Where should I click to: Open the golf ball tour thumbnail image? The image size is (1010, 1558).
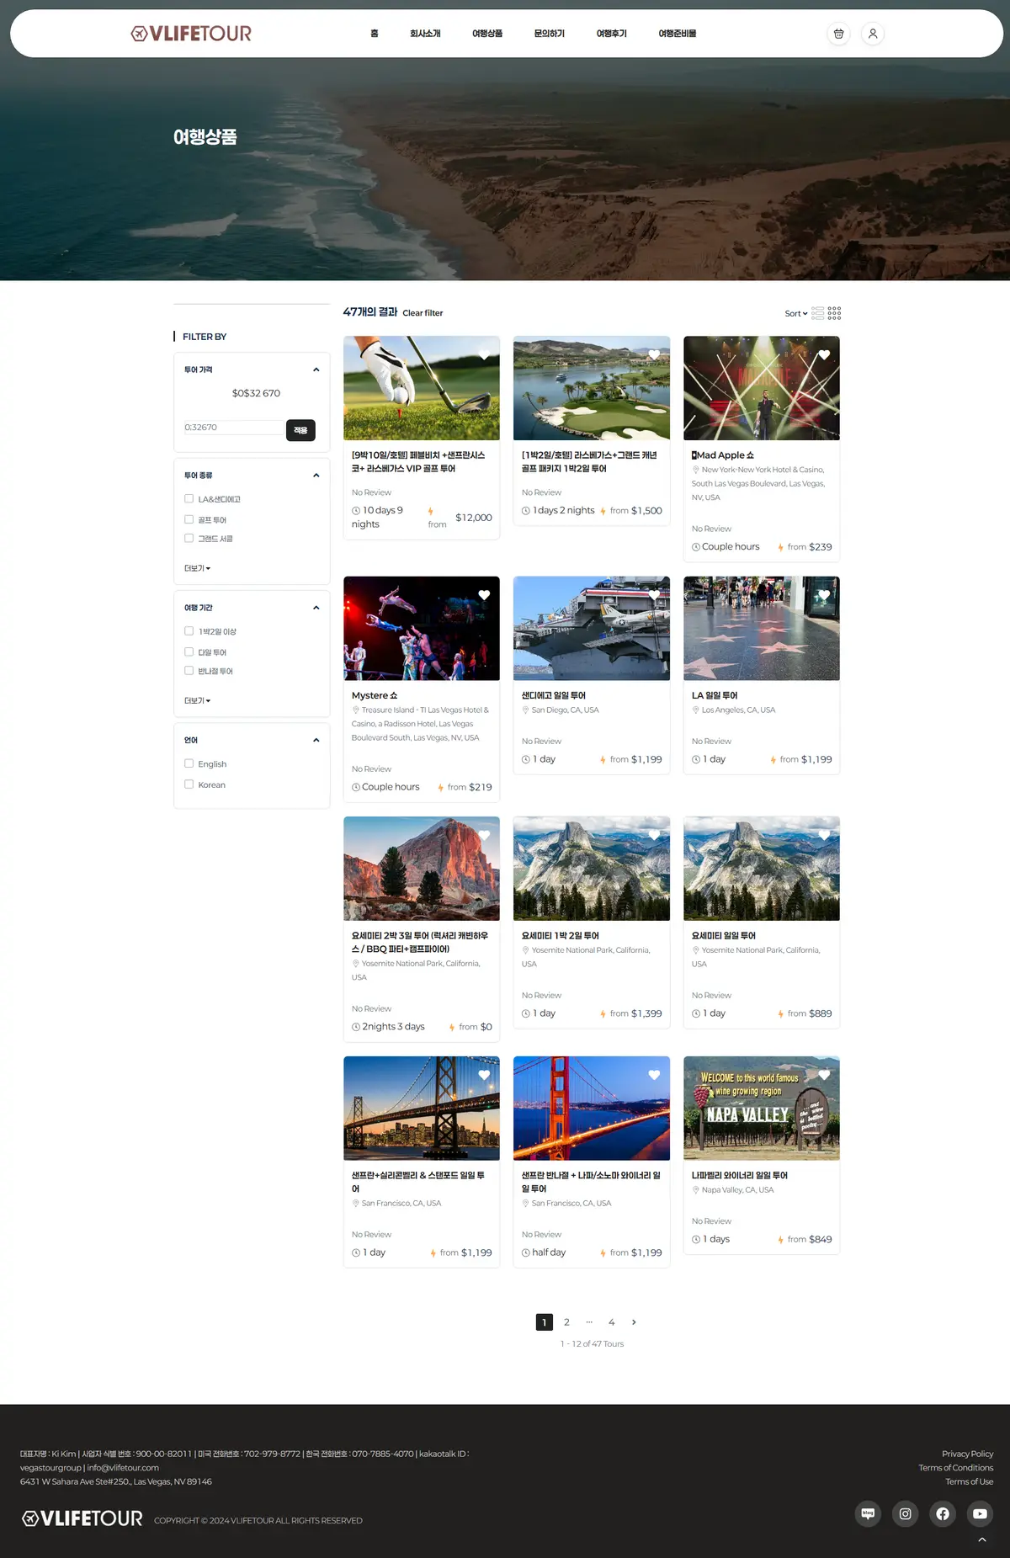pyautogui.click(x=422, y=388)
